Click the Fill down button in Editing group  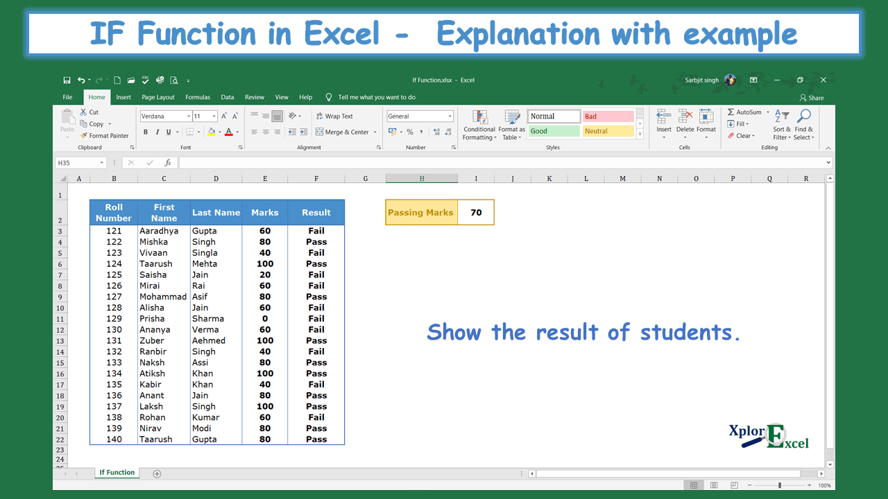click(x=738, y=124)
